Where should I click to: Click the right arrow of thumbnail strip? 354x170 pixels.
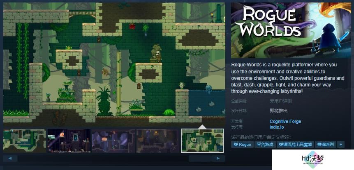click(218, 159)
